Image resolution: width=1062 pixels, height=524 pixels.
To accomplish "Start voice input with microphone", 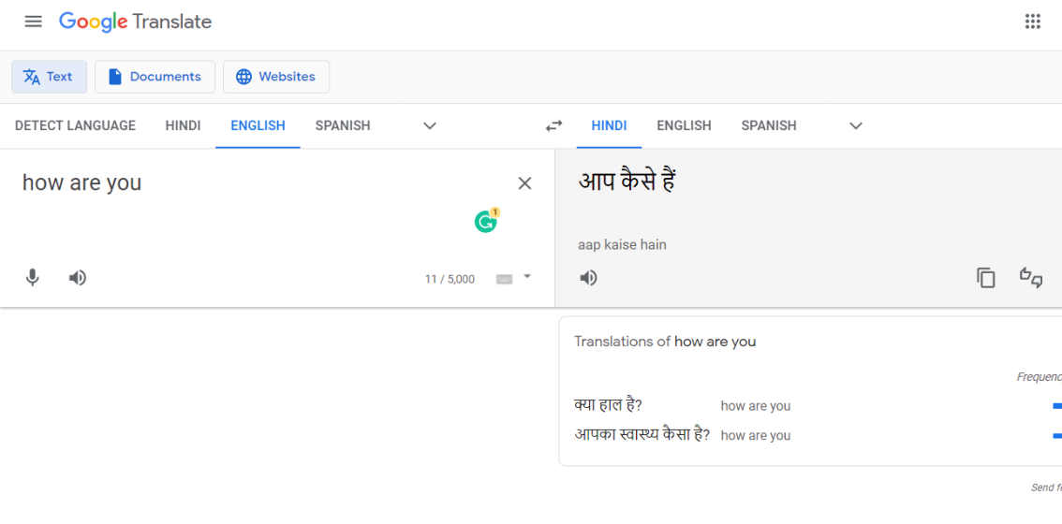I will click(x=32, y=278).
